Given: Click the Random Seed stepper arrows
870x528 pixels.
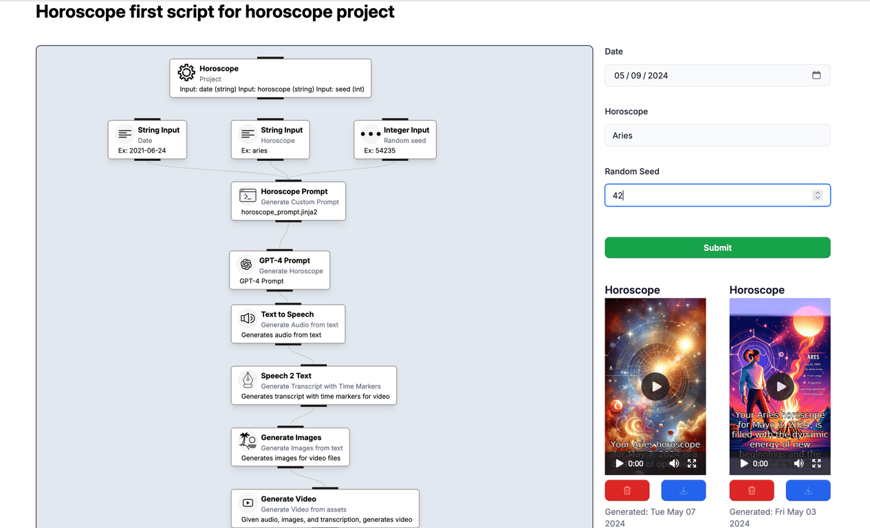Looking at the screenshot, I should tap(818, 195).
